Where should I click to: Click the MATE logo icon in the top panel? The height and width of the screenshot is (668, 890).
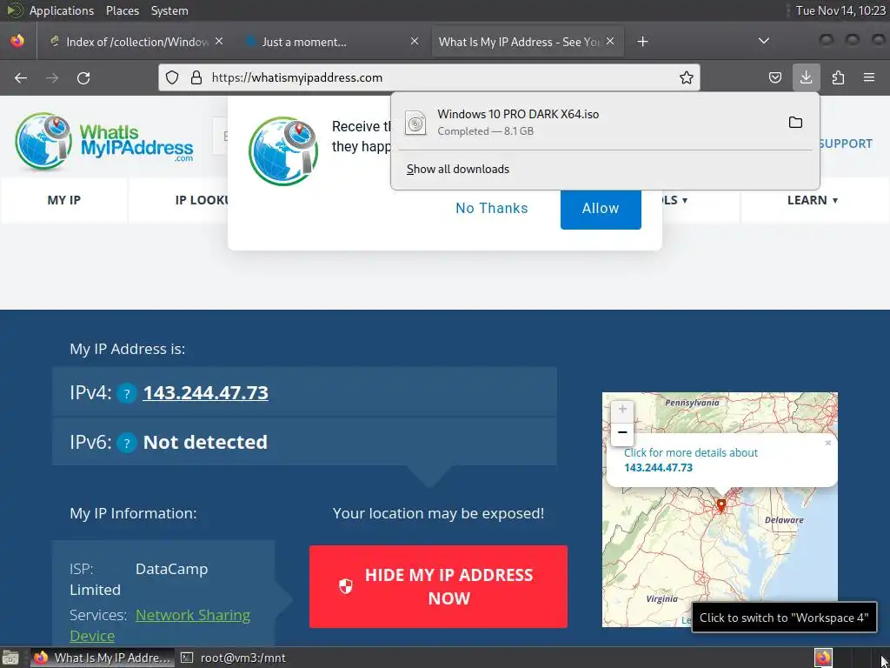pyautogui.click(x=14, y=10)
